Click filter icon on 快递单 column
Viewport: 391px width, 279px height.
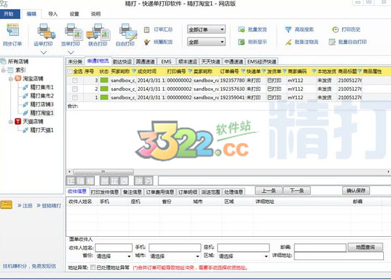(264, 71)
